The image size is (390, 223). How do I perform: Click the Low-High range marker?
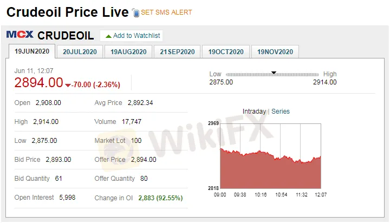click(x=274, y=73)
